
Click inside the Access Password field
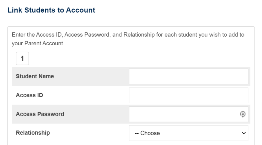(x=183, y=114)
